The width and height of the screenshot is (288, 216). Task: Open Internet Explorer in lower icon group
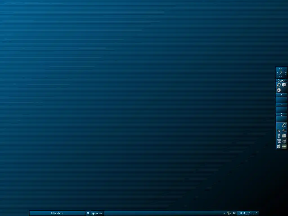284,125
